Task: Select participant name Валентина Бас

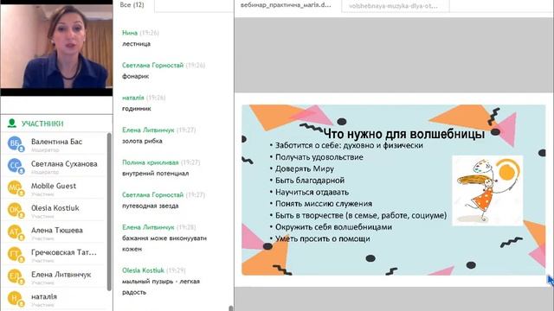Action: (x=56, y=142)
